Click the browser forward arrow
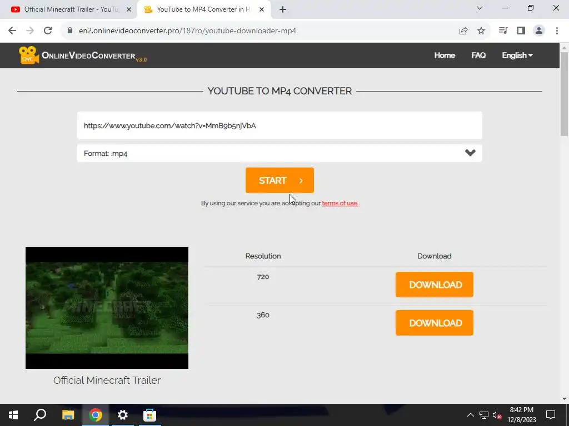The image size is (569, 426). 30,31
